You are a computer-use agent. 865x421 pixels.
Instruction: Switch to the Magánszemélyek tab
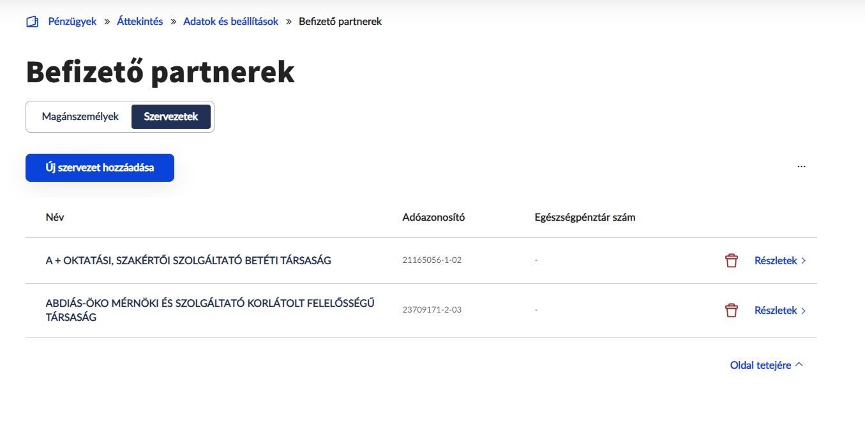pyautogui.click(x=79, y=116)
